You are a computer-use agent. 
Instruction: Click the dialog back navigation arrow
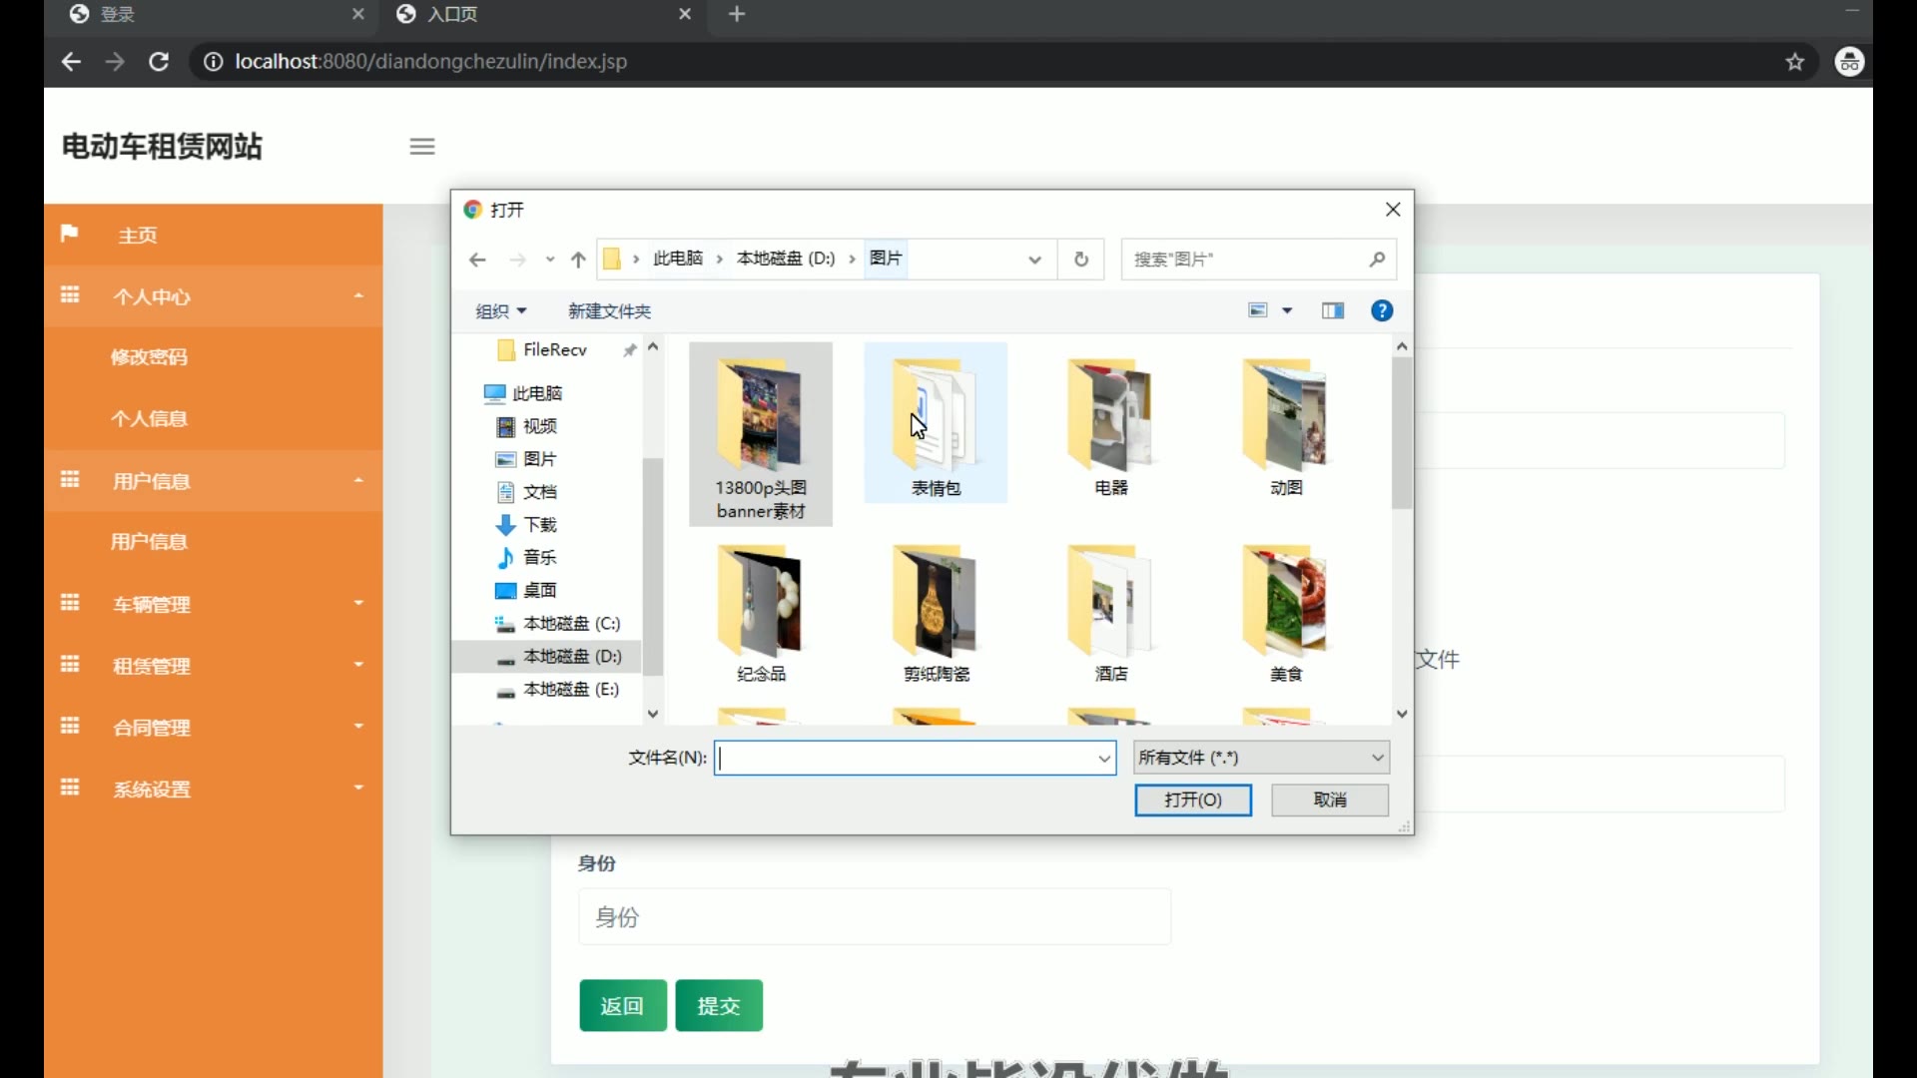[477, 260]
